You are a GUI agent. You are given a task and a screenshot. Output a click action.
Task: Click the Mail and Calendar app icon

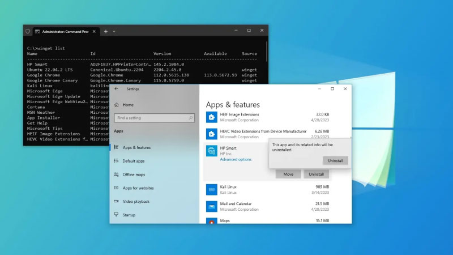click(x=211, y=206)
